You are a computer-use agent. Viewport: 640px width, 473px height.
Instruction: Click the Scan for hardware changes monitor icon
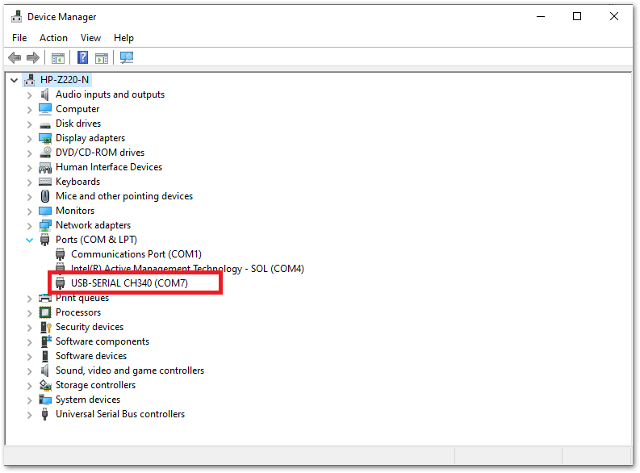pos(127,57)
